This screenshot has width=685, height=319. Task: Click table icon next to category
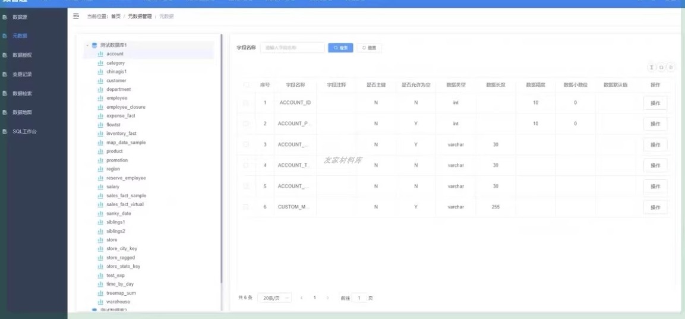coord(100,63)
